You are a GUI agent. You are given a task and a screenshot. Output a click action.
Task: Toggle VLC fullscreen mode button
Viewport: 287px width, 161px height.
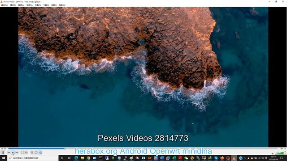coord(22,153)
